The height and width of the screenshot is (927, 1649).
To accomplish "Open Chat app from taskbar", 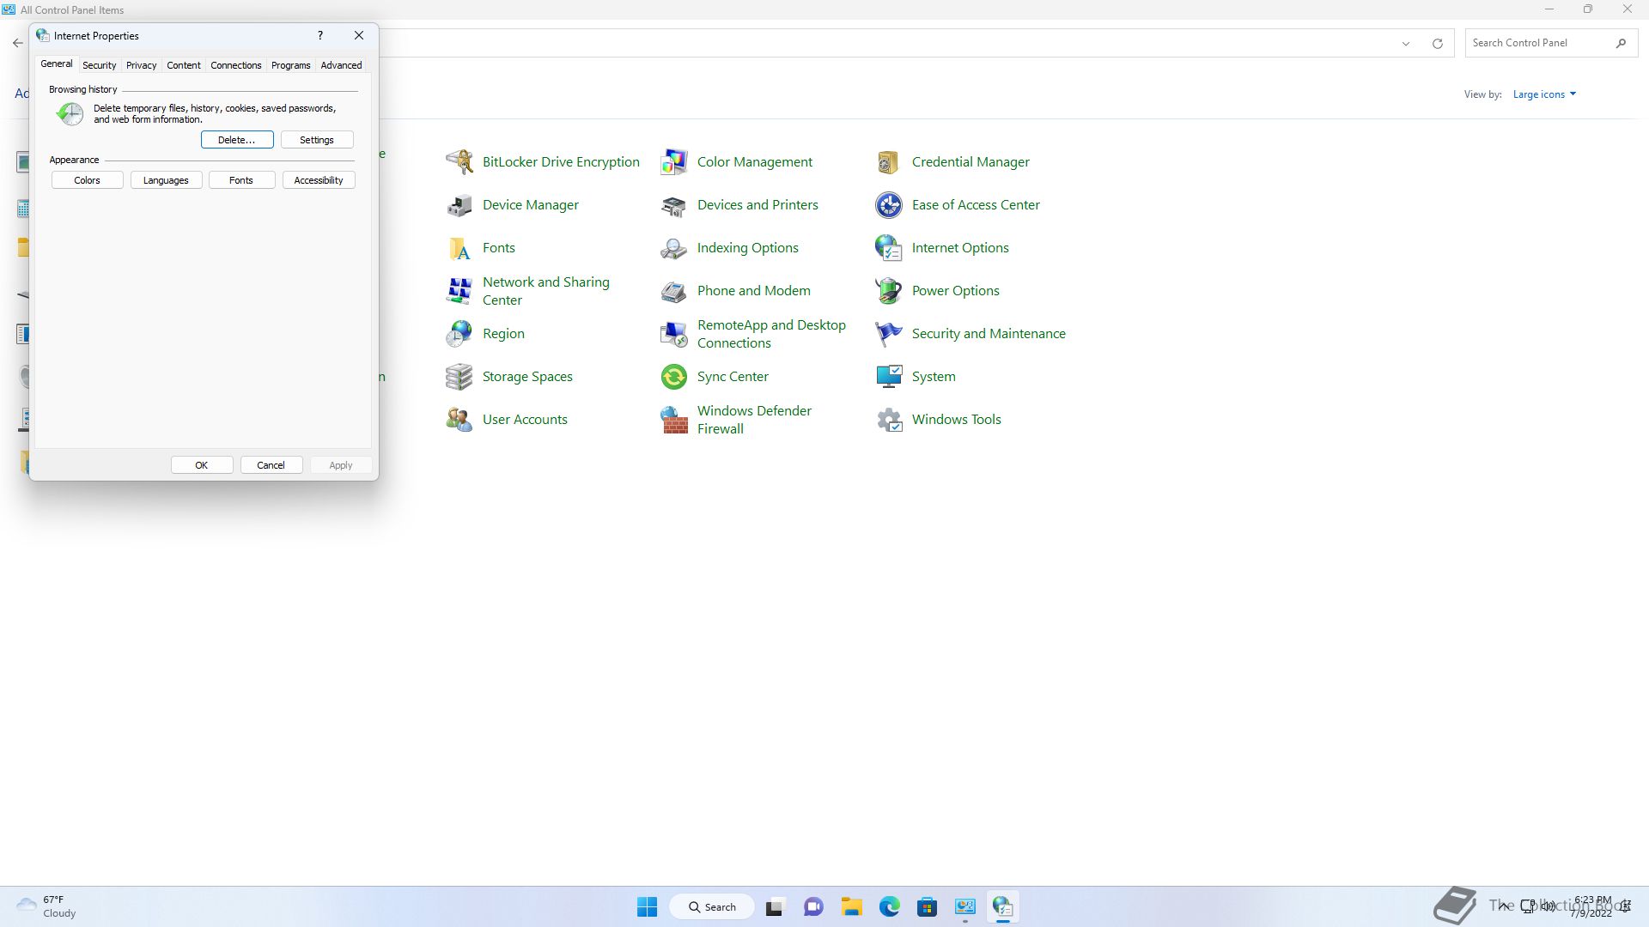I will pyautogui.click(x=813, y=906).
